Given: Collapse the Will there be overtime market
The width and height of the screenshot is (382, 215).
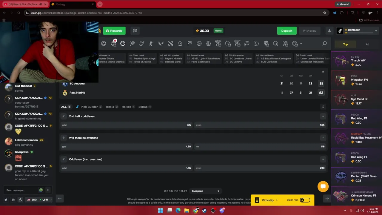Looking at the screenshot, I should click(323, 138).
